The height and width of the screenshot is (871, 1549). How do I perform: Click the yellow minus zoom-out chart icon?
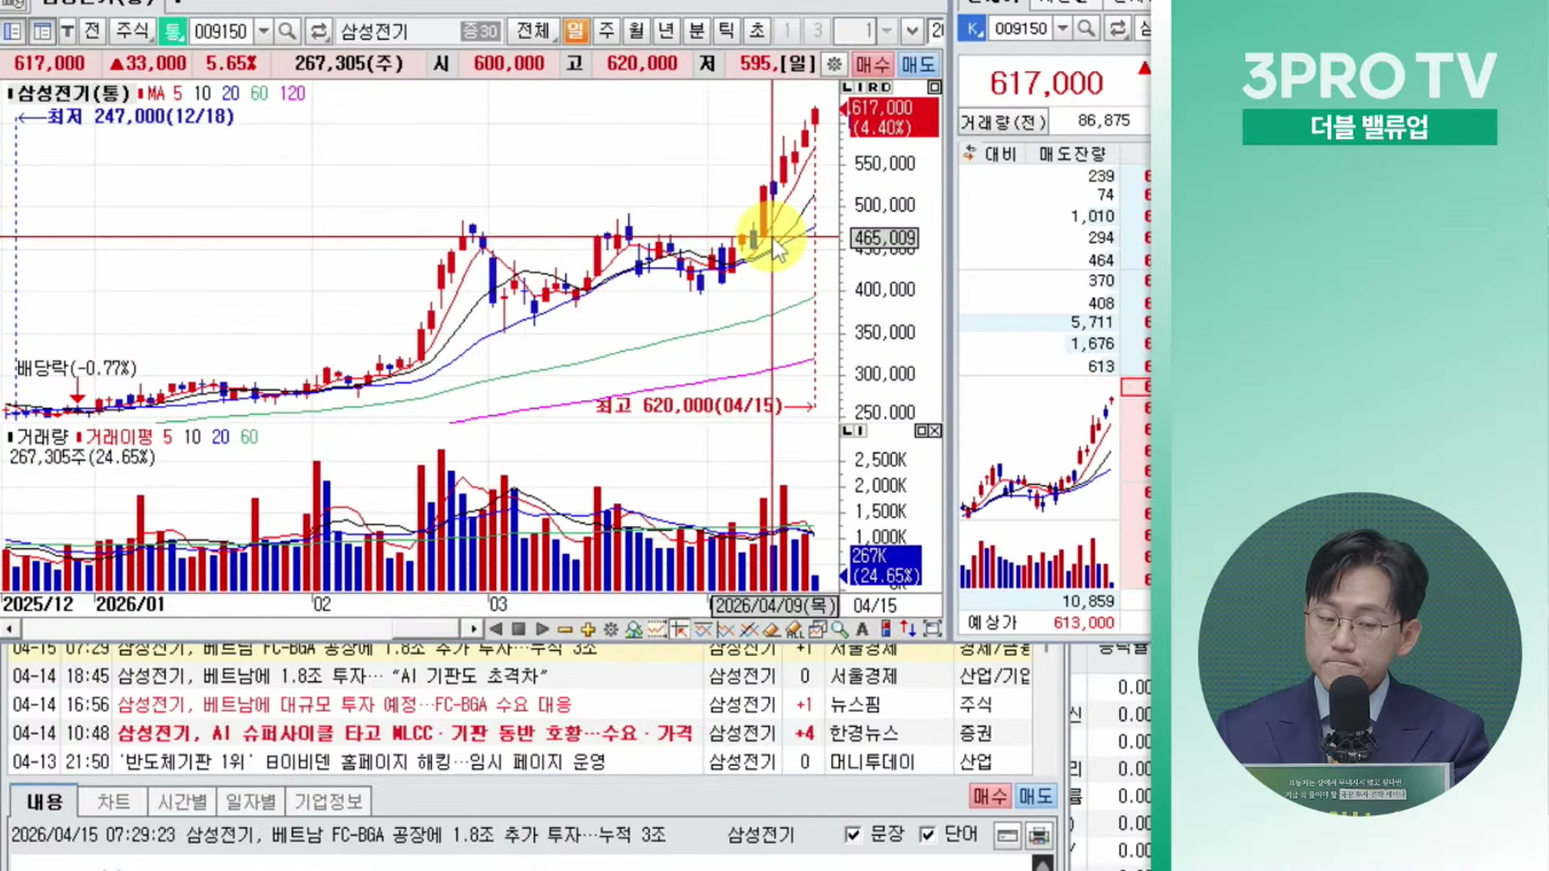coord(565,629)
